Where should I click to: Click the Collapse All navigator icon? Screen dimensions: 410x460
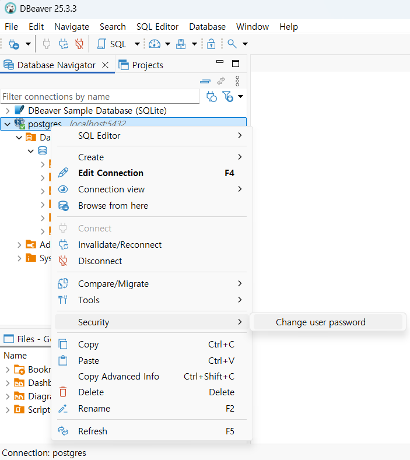[x=205, y=81]
